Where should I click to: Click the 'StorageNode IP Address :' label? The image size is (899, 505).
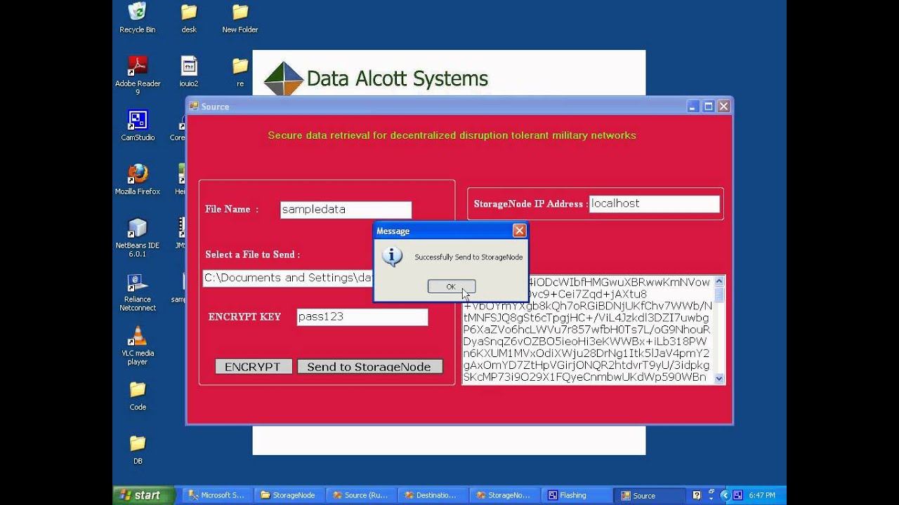click(x=530, y=204)
